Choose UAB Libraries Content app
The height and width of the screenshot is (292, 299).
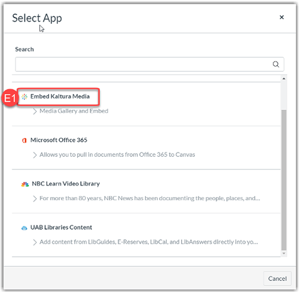click(x=61, y=227)
